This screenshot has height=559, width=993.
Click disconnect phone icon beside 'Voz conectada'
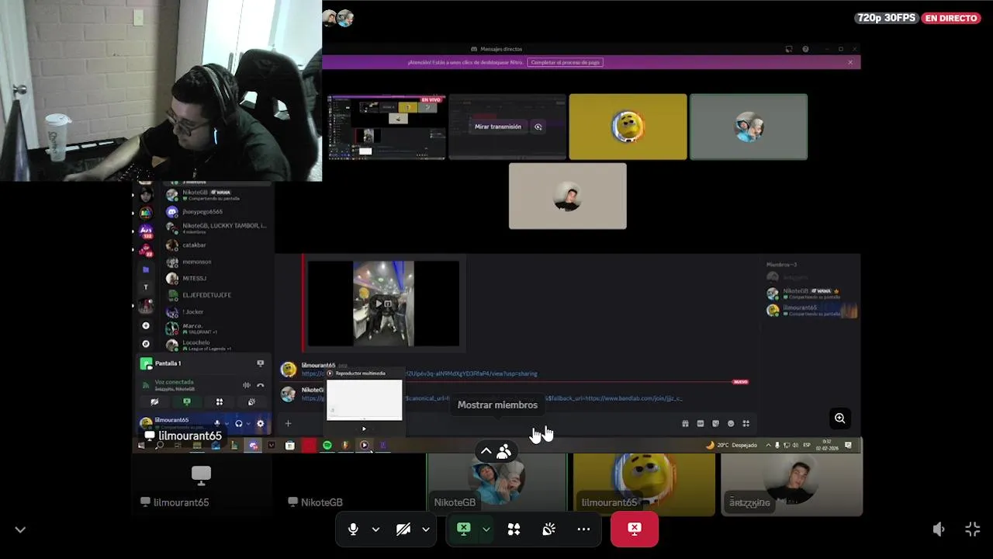[260, 385]
